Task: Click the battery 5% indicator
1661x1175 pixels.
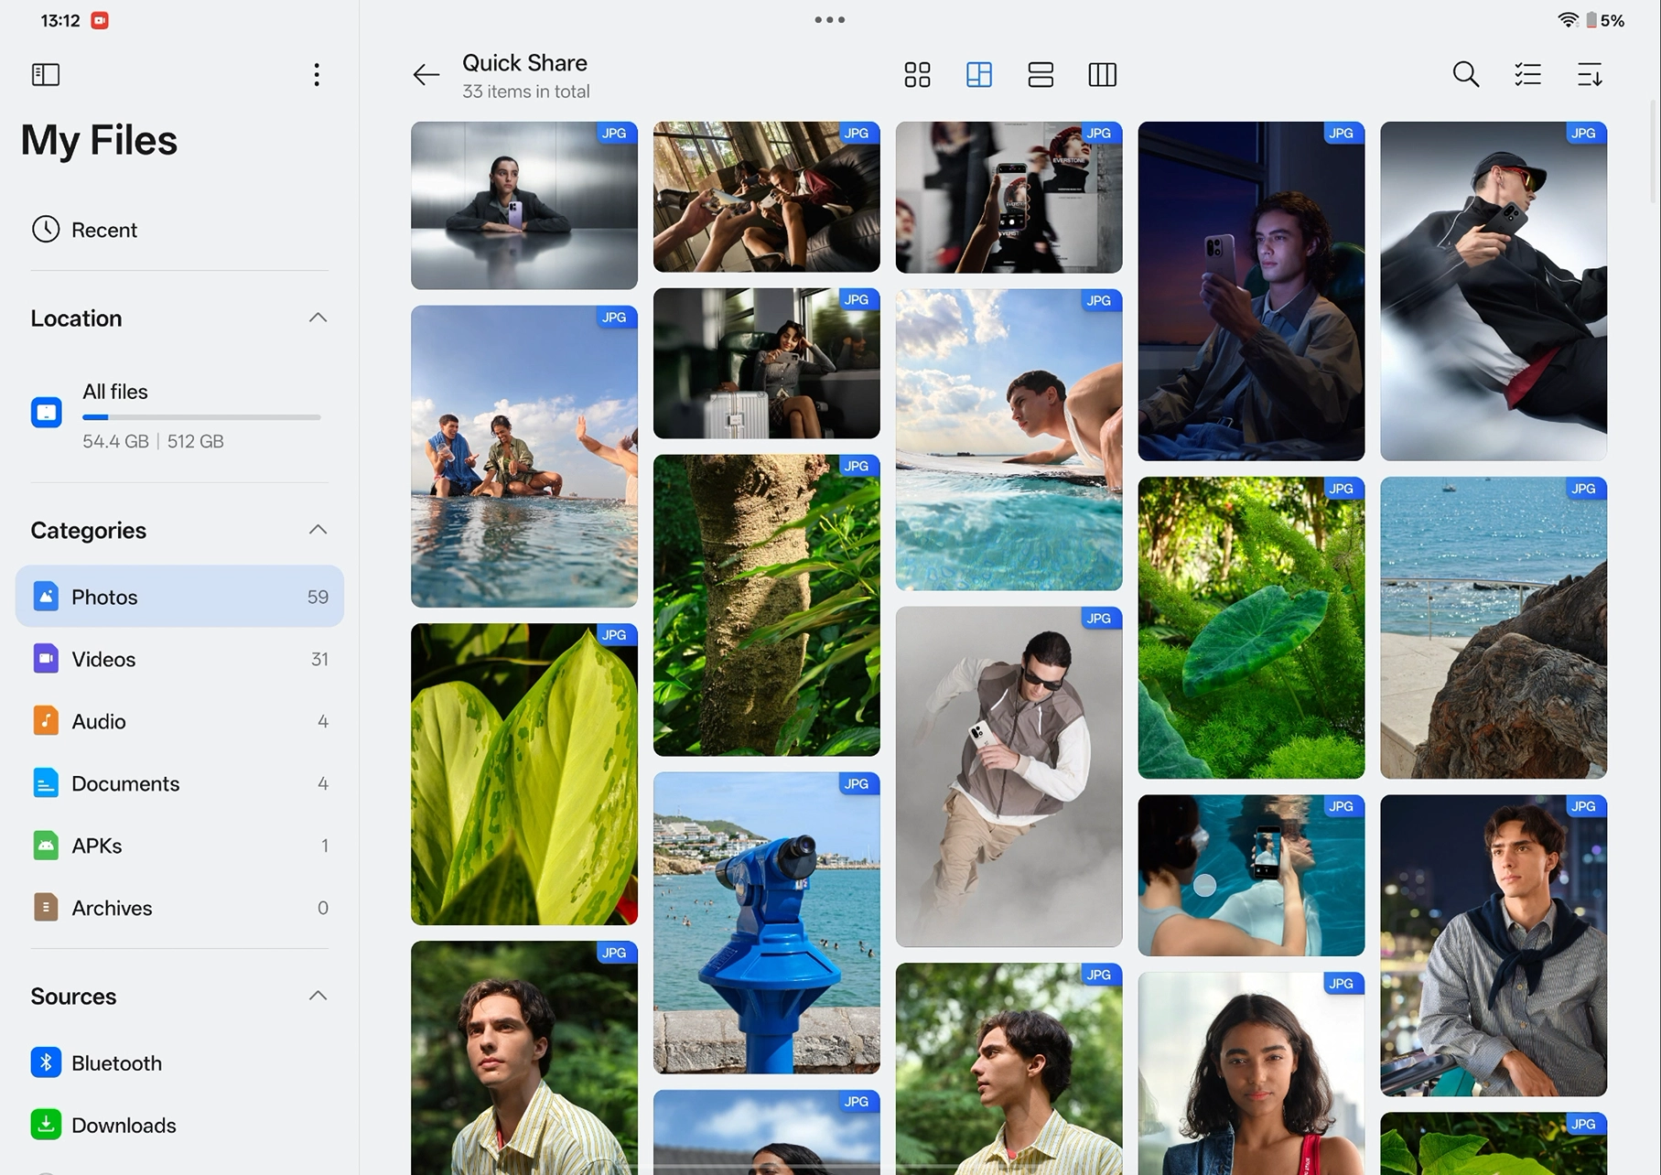Action: [x=1605, y=20]
